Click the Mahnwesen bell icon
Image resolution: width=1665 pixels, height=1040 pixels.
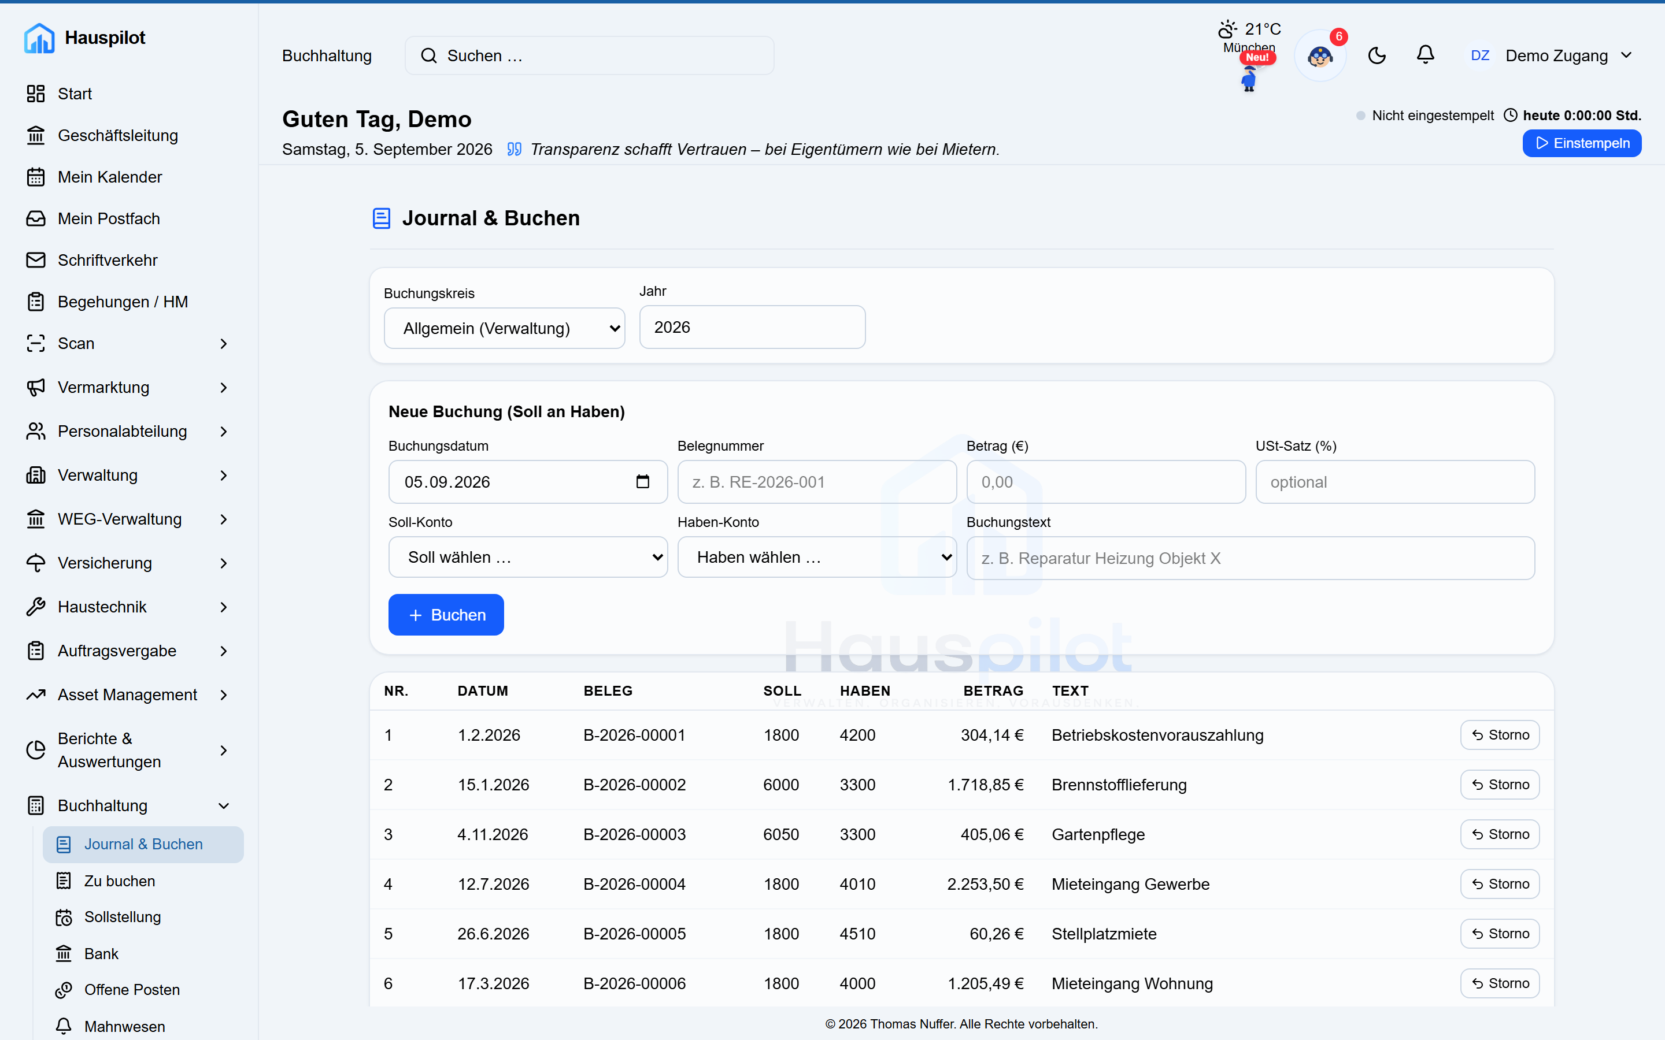pos(63,1026)
